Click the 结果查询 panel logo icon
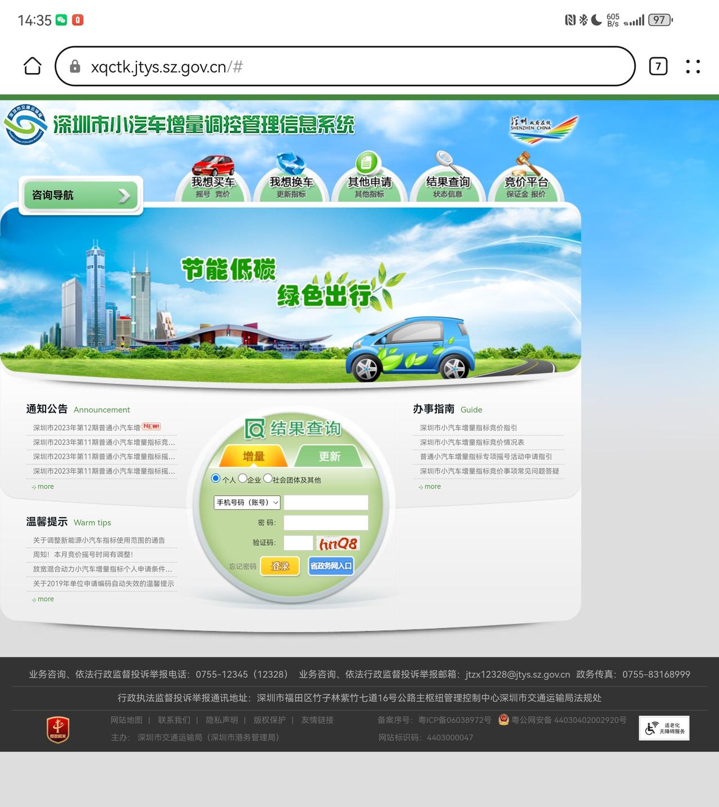The width and height of the screenshot is (719, 807). pos(255,429)
